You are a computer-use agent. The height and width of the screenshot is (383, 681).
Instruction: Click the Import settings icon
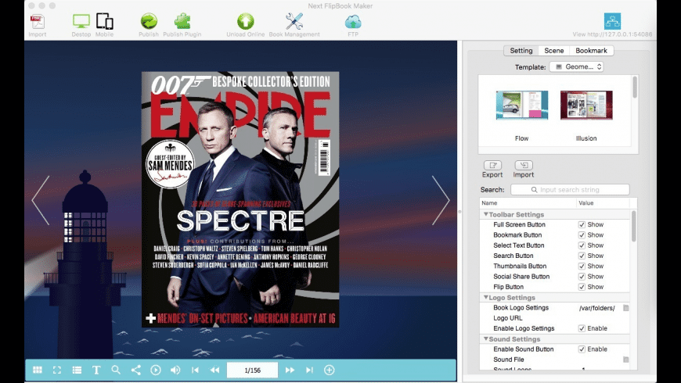524,165
